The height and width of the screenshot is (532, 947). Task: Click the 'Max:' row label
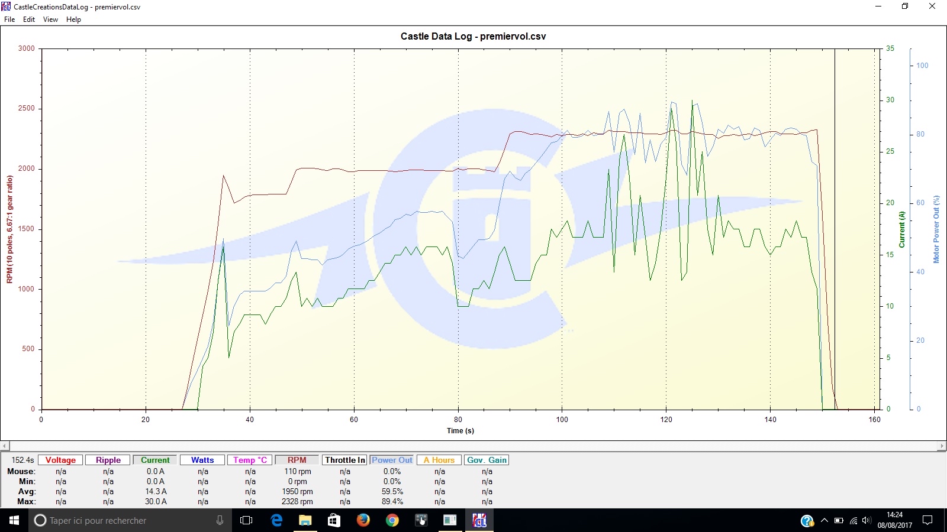pyautogui.click(x=27, y=501)
